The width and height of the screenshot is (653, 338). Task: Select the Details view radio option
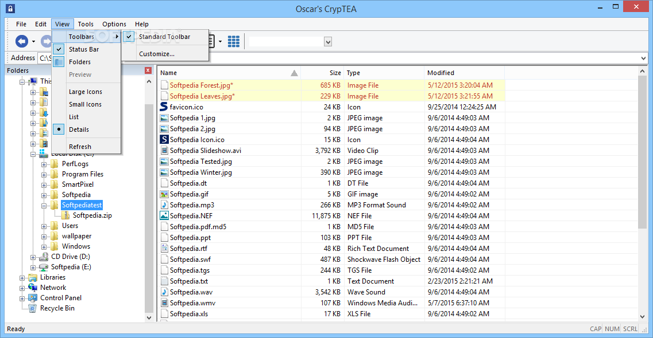(x=86, y=129)
